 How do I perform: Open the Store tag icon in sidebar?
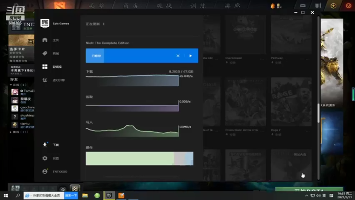(x=45, y=53)
